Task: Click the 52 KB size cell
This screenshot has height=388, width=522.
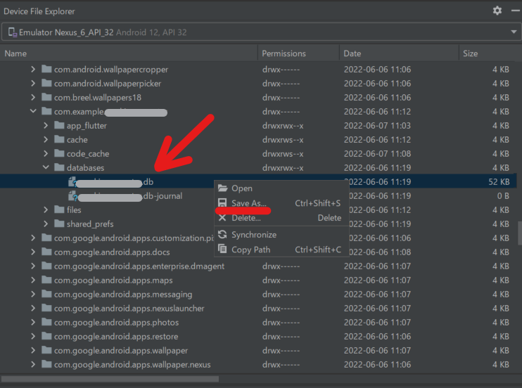Action: click(x=499, y=181)
